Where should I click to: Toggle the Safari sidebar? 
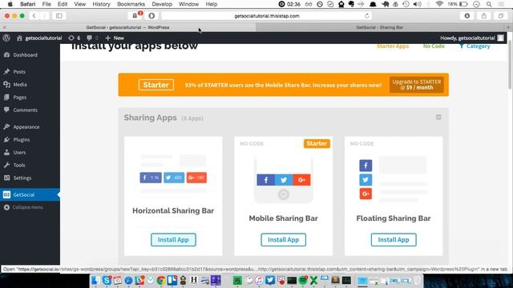point(59,16)
